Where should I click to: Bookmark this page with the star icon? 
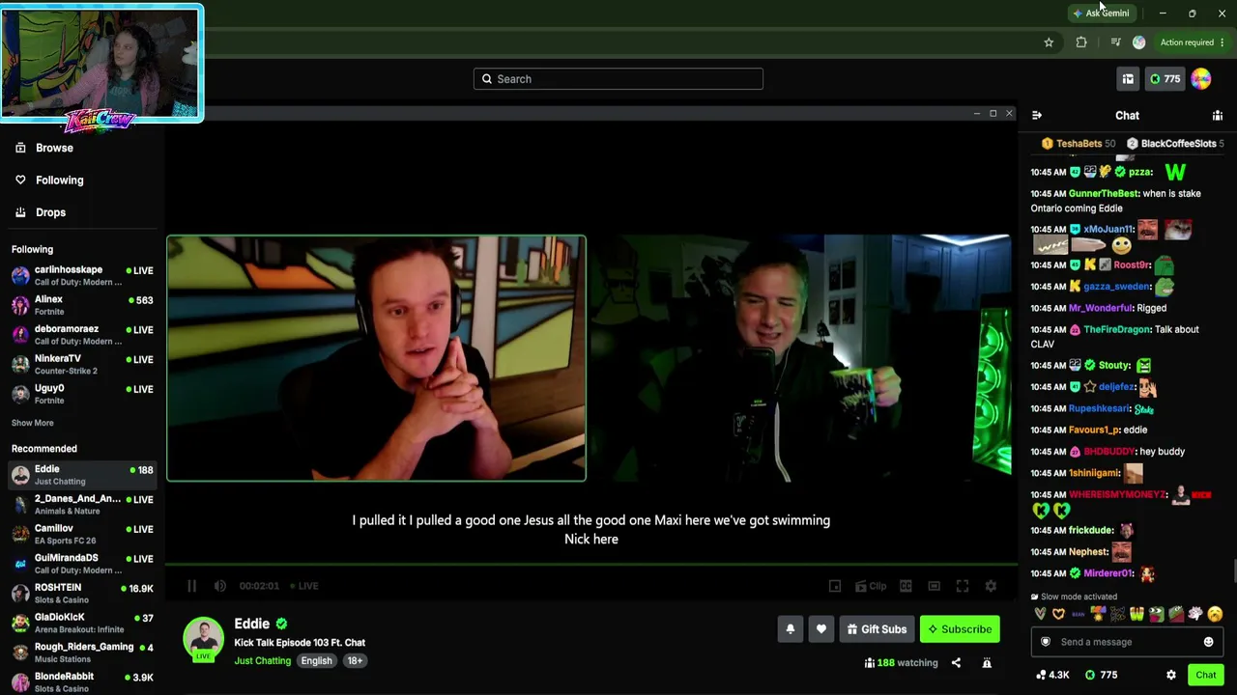[1049, 42]
